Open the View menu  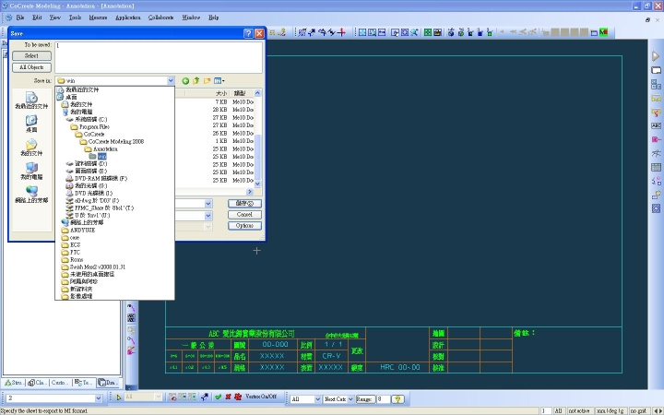[x=55, y=18]
